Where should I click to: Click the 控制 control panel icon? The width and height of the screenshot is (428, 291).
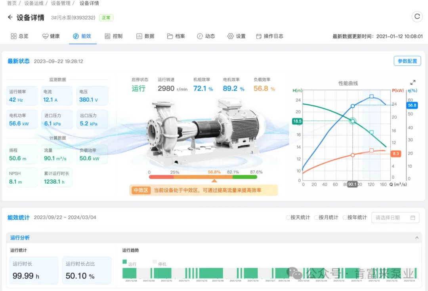(x=107, y=36)
